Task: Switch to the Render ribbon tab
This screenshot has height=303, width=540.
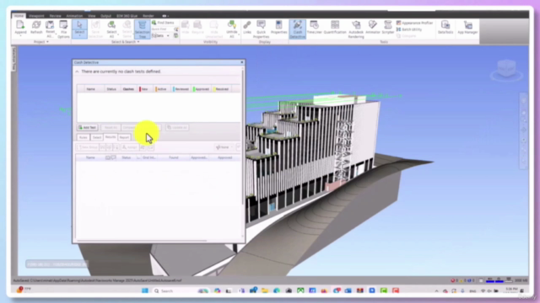Action: pos(148,16)
